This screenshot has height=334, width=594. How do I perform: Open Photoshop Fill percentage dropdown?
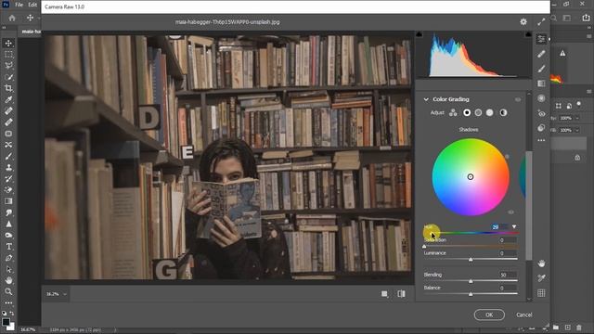point(577,130)
